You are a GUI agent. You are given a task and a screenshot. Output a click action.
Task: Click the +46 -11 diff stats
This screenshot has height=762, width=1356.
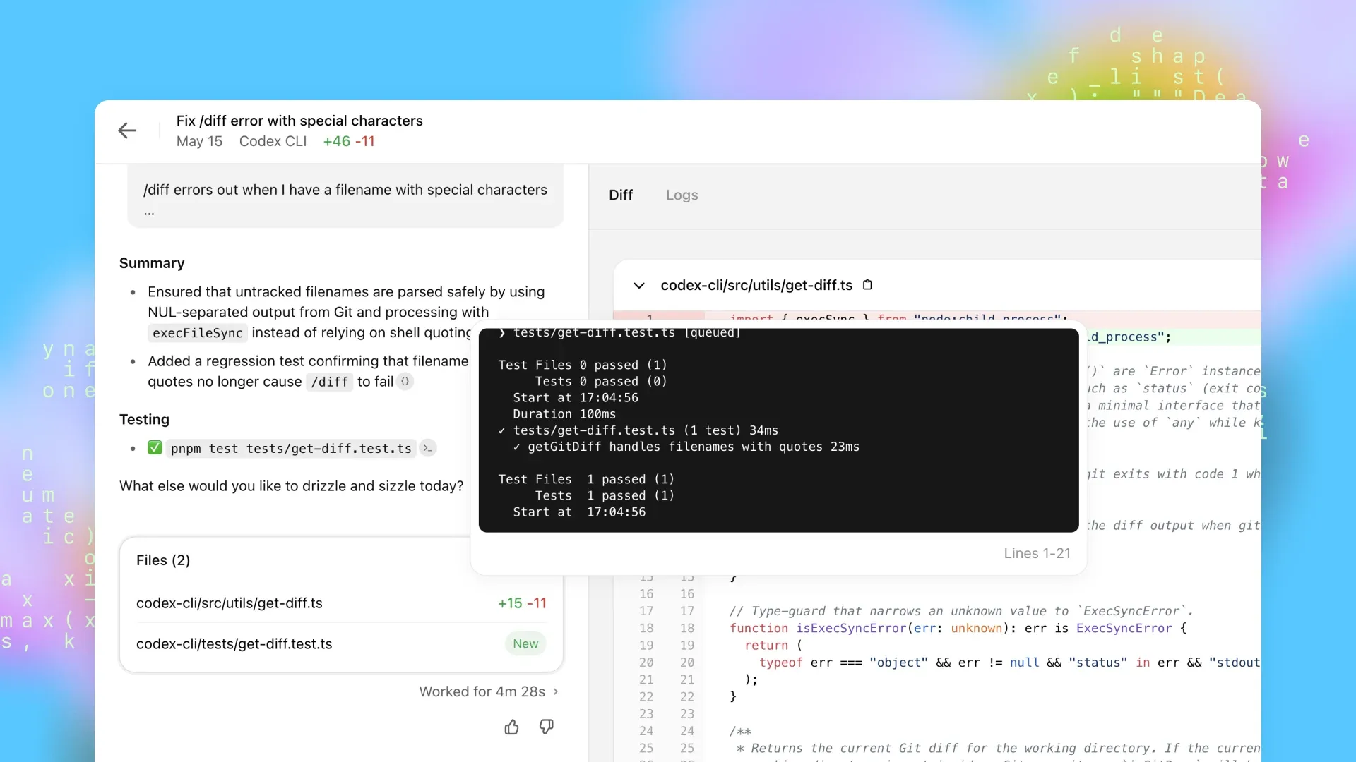click(x=349, y=141)
